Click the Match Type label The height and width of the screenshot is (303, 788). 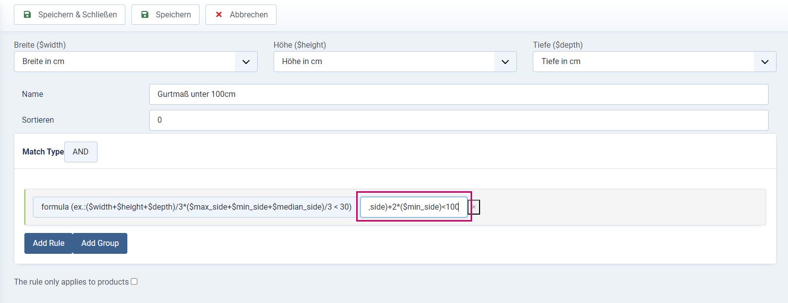coord(43,152)
